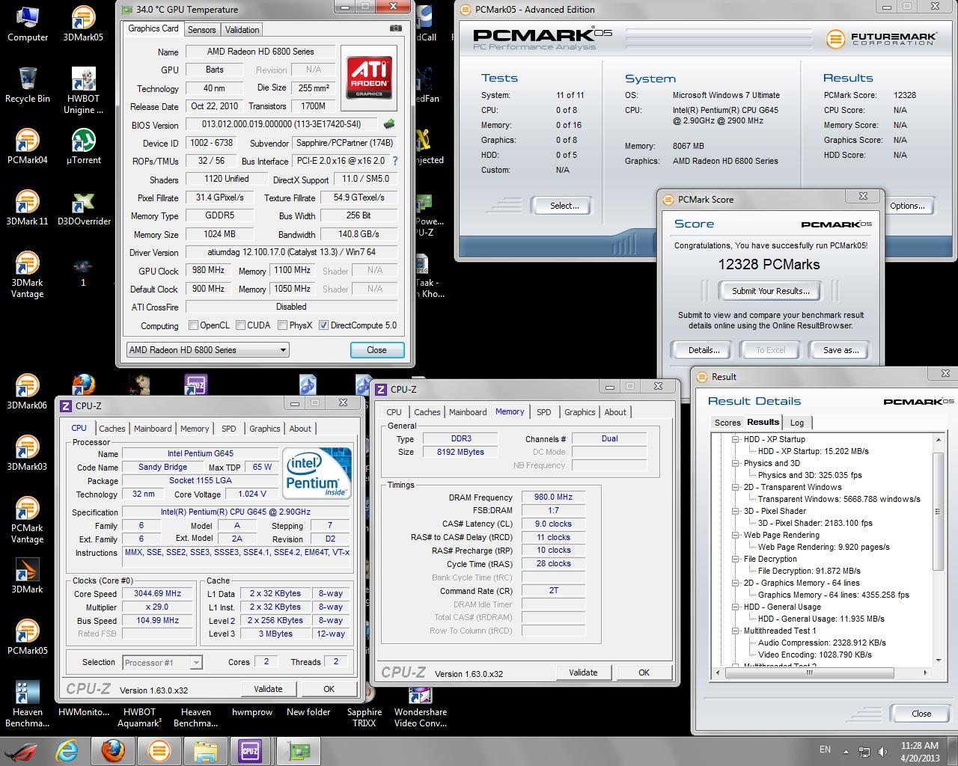Click the Result Details horizontal scrollbar

pos(822,672)
